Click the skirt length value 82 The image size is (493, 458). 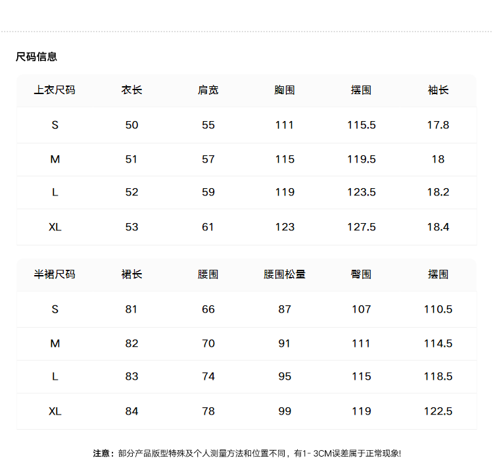tap(131, 343)
